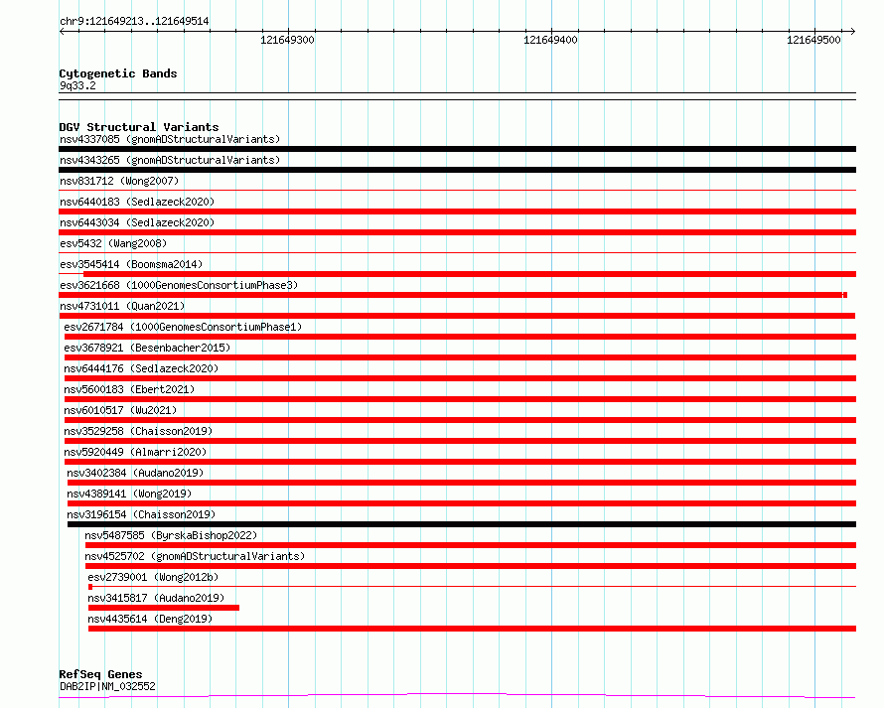
Task: Click the small red marker of esv2739001
Action: point(90,587)
